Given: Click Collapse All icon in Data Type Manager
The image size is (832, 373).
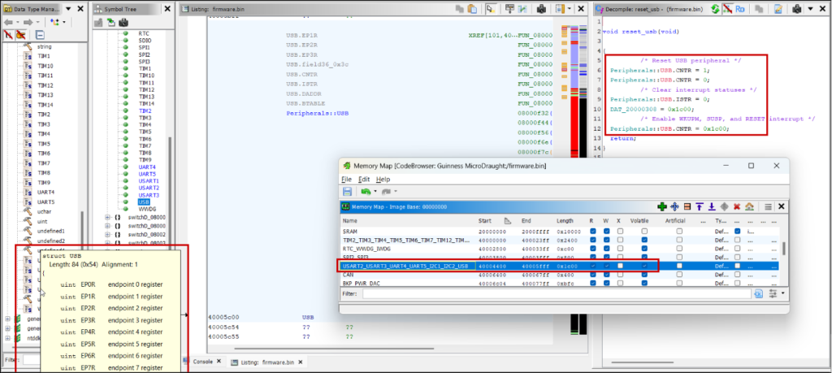Looking at the screenshot, I should tap(39, 36).
